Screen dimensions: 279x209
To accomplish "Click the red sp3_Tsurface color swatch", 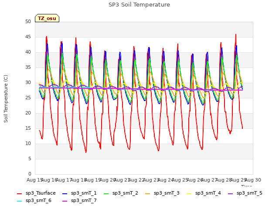I will click(x=19, y=193).
